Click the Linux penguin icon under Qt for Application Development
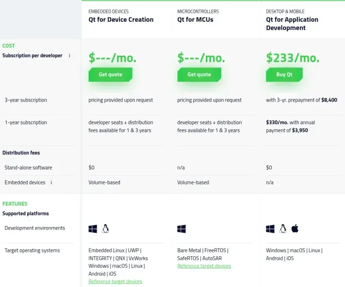The image size is (345, 287). tap(283, 229)
